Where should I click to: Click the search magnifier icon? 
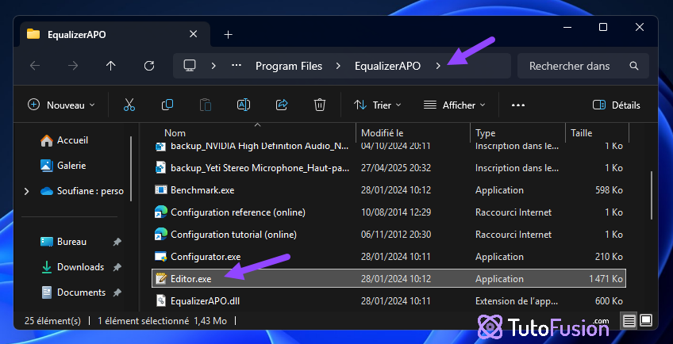click(634, 66)
